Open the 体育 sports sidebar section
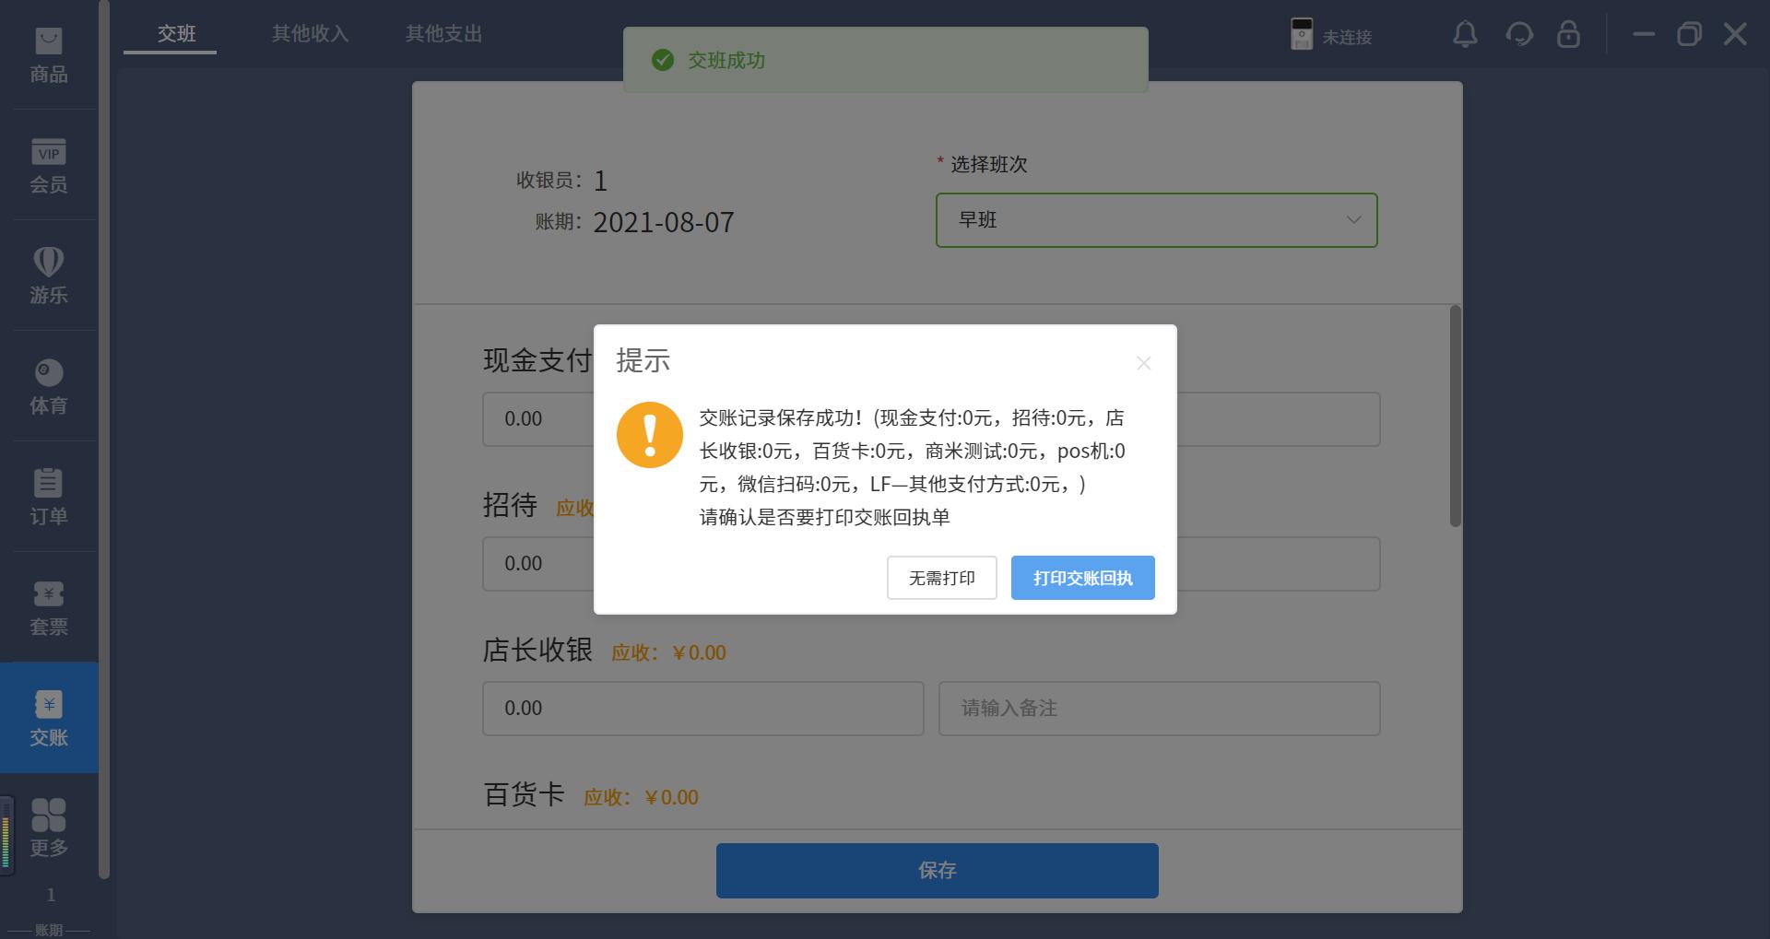Viewport: 1770px width, 939px height. (49, 387)
